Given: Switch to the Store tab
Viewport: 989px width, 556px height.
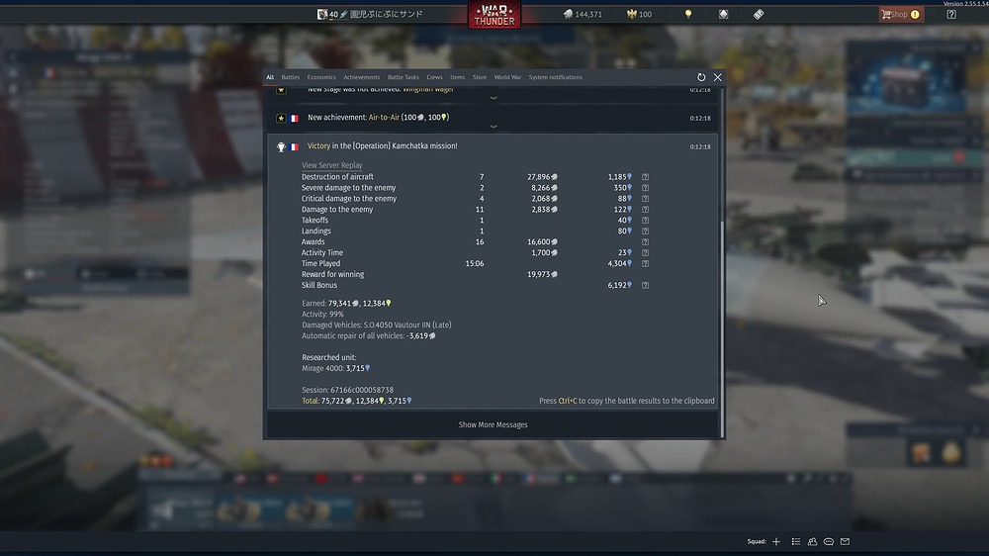Looking at the screenshot, I should click(x=480, y=77).
